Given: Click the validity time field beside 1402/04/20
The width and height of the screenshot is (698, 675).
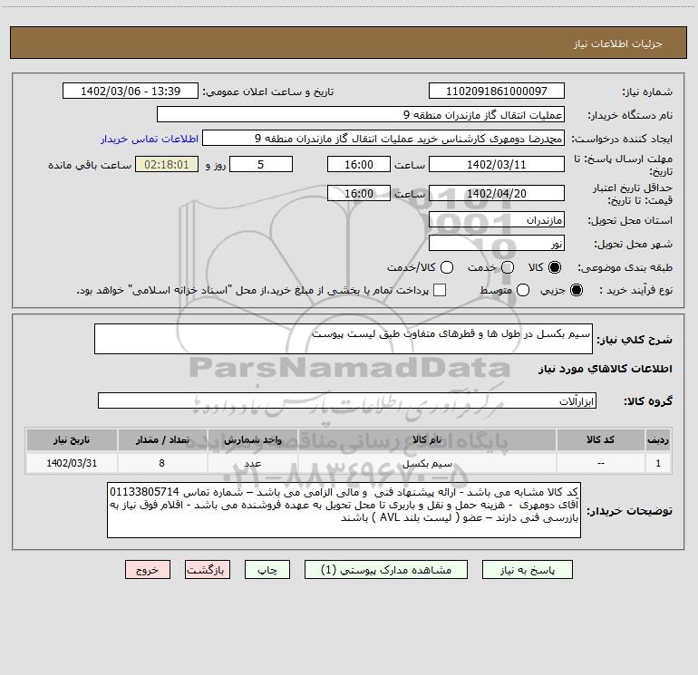Looking at the screenshot, I should (x=359, y=193).
